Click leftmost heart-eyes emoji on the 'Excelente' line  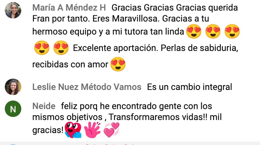[42, 48]
